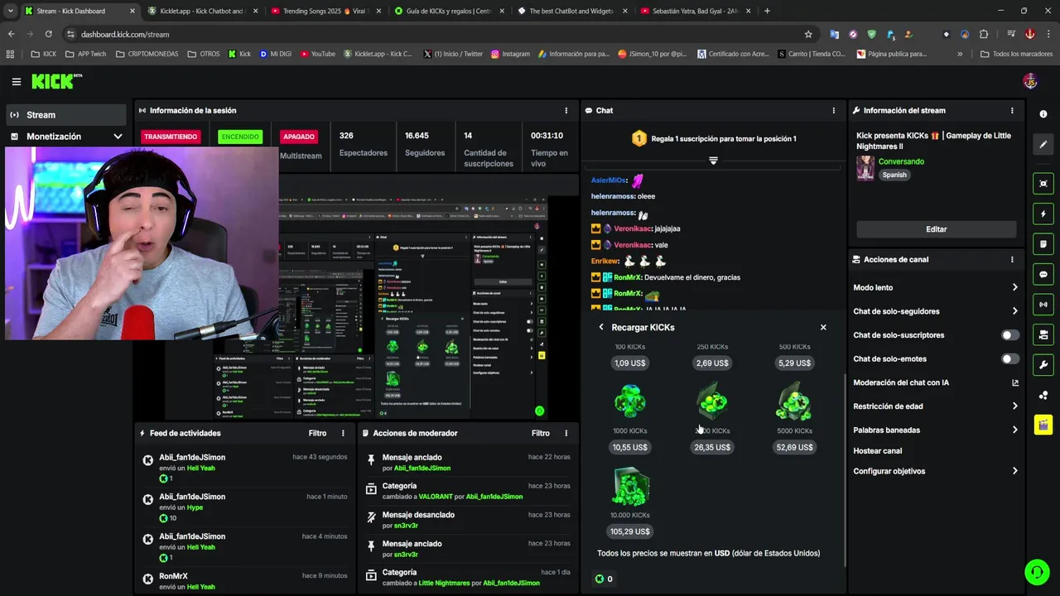Toggle Chat de solo-emotes switch
The width and height of the screenshot is (1060, 596).
click(1010, 358)
